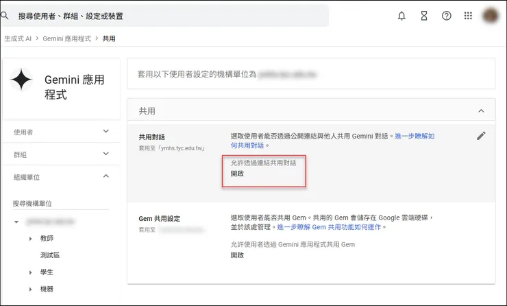Screen dimensions: 507x306
Task: Click 開啟 status under 共用對話
Action: coord(237,174)
